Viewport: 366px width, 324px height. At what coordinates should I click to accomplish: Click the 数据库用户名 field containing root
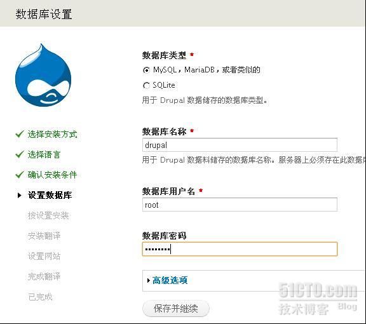pyautogui.click(x=240, y=205)
